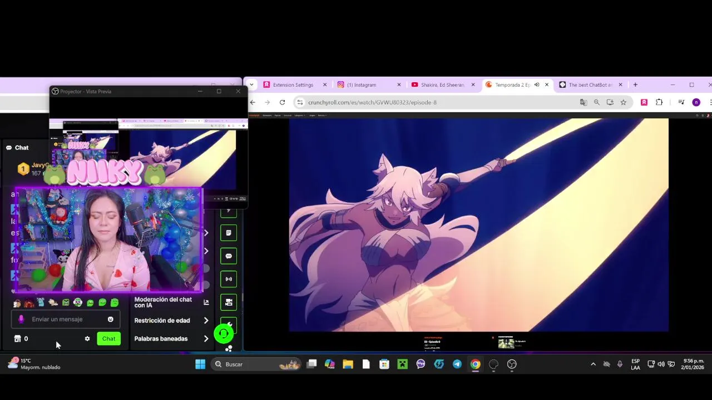Screen dimensions: 712x400
Task: Open the pink extension icon in Chrome toolbar
Action: point(644,102)
